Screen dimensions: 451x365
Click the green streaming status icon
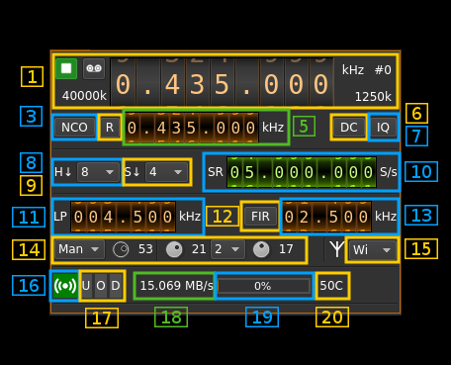tap(65, 286)
